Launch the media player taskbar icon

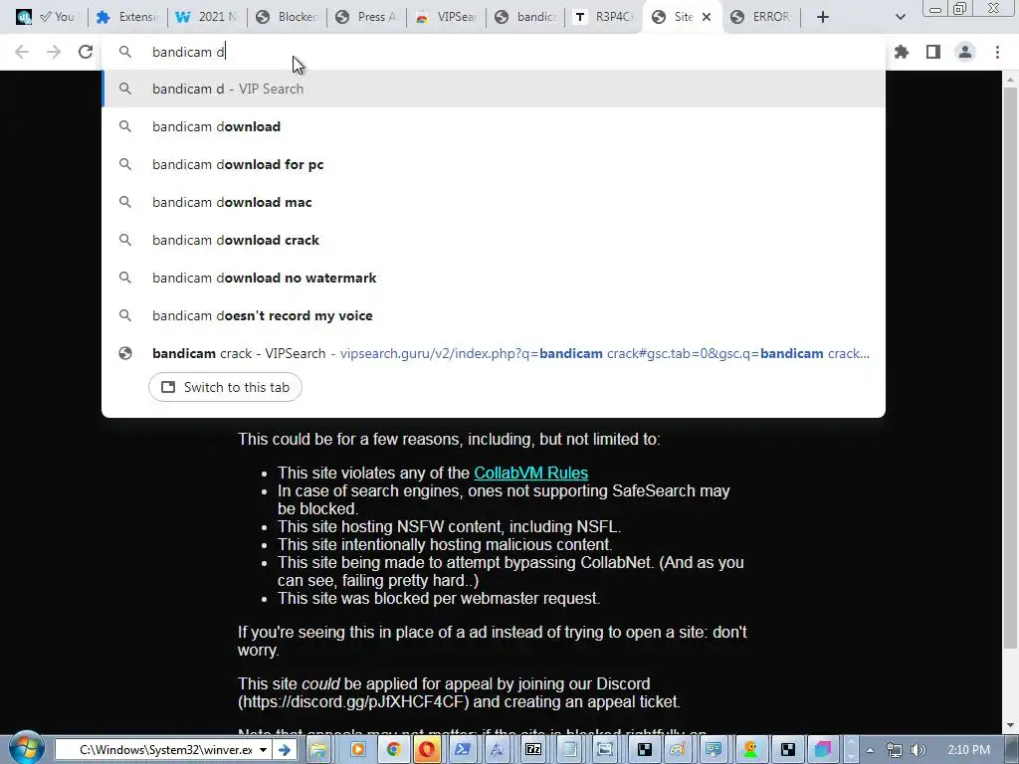357,750
